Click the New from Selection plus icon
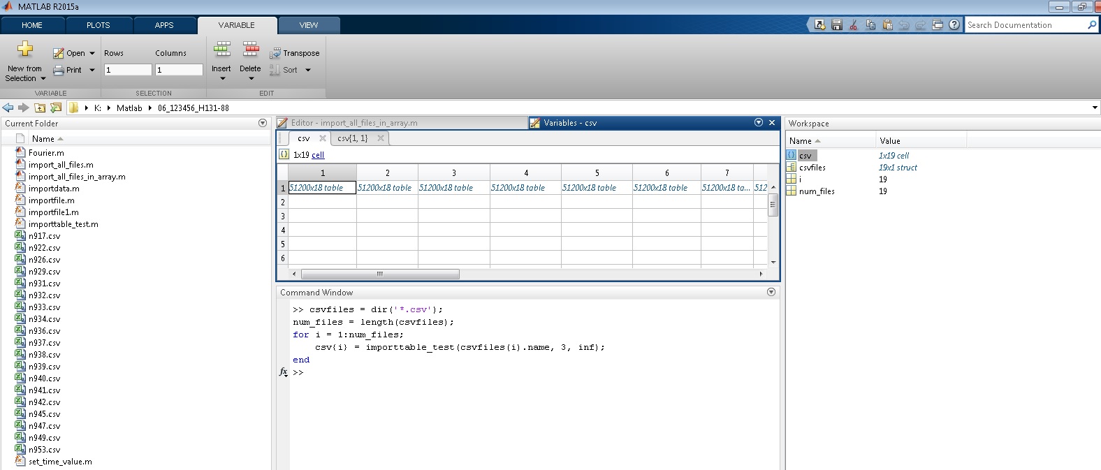The image size is (1101, 470). 25,49
